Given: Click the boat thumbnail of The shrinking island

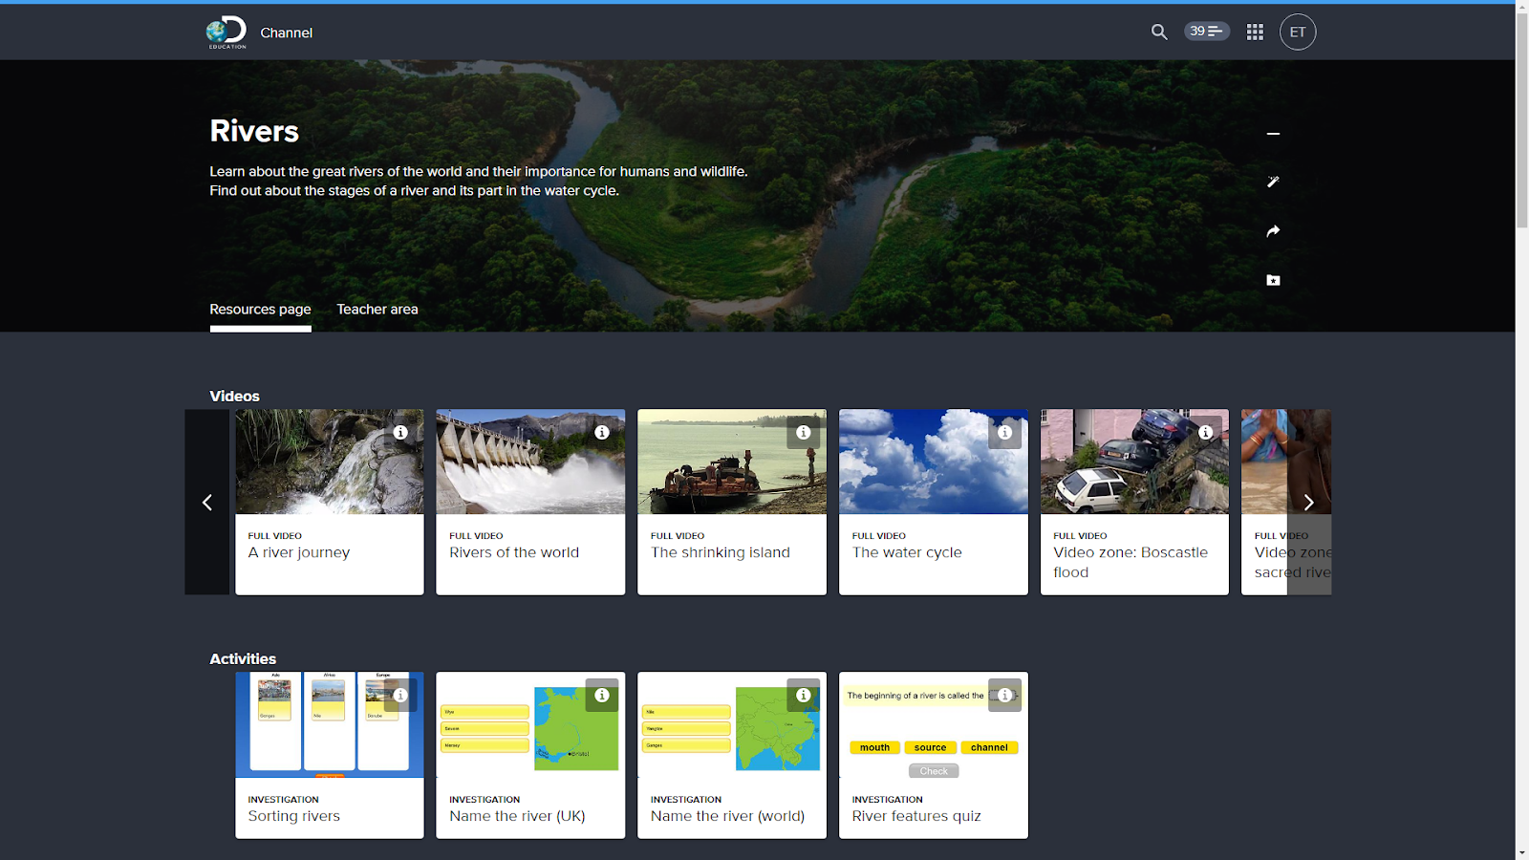Looking at the screenshot, I should (732, 462).
